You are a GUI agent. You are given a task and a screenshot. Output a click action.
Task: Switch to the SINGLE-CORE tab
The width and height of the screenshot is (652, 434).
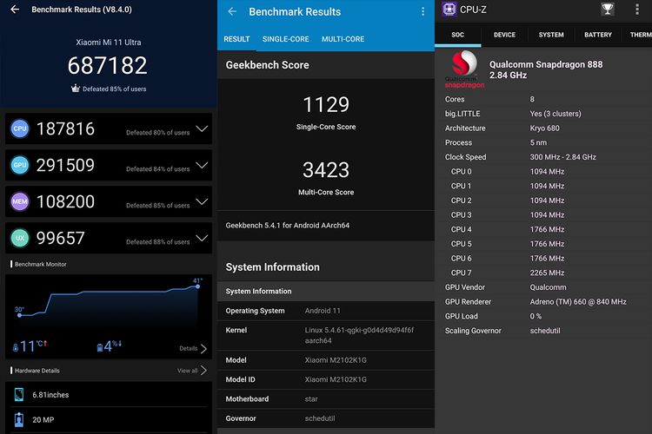pos(287,39)
